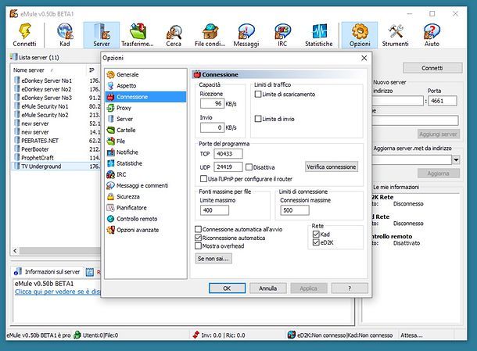Uncheck Riconnessione automatica checkbox
The width and height of the screenshot is (477, 351).
click(198, 238)
